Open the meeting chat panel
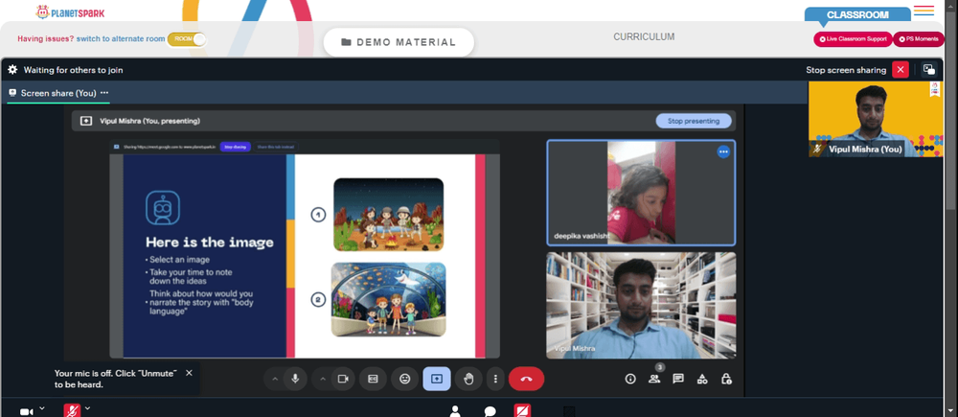Viewport: 958px width, 417px height. (678, 379)
